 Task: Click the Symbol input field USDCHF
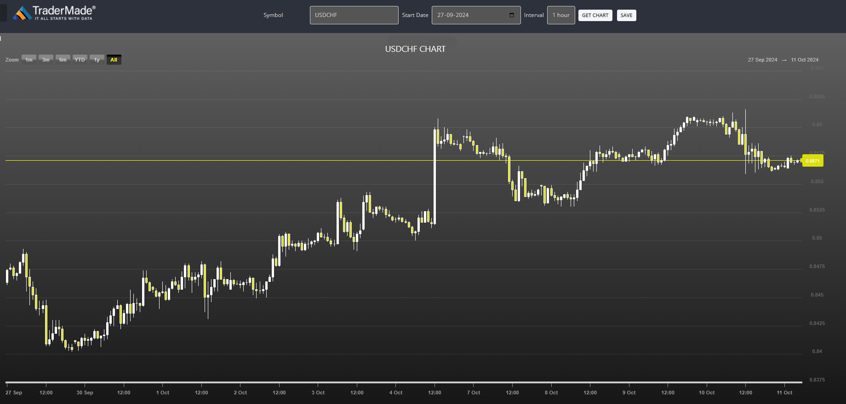[354, 15]
